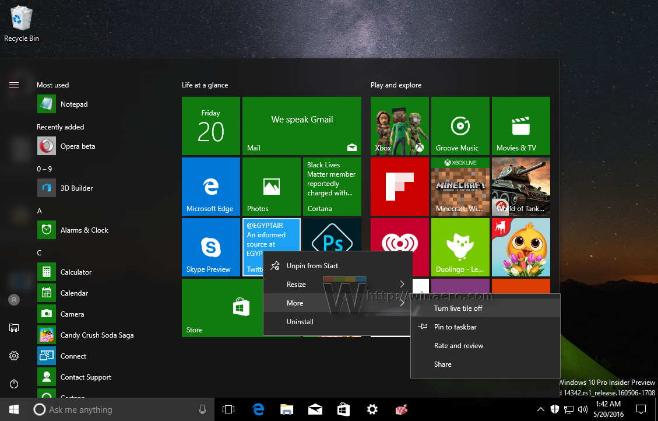Open Calendar from app list
Viewport: 658px width, 421px height.
(62, 293)
